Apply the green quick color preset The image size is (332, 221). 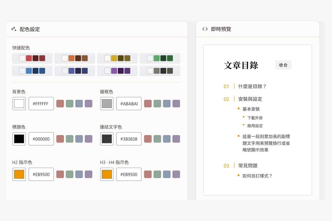point(160,58)
